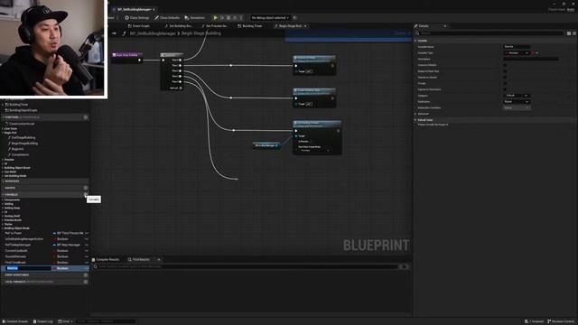Toggle eye icon on the NewVar row
The image size is (578, 325).
tap(87, 268)
